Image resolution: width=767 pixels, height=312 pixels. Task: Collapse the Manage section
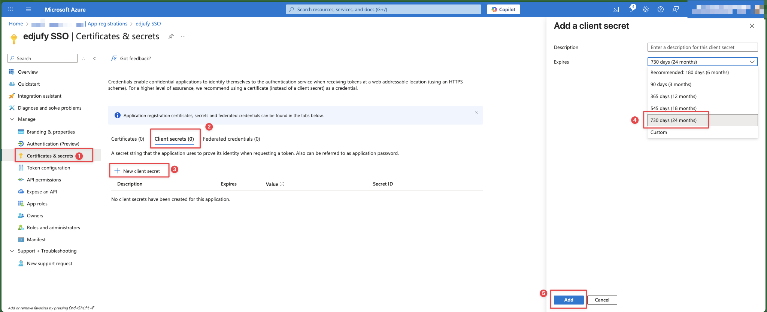pyautogui.click(x=12, y=119)
